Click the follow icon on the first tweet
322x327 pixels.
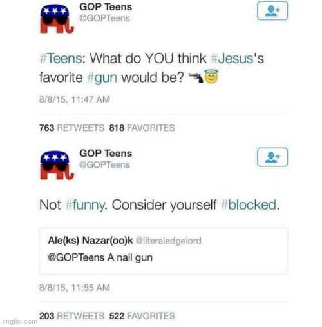click(x=272, y=11)
